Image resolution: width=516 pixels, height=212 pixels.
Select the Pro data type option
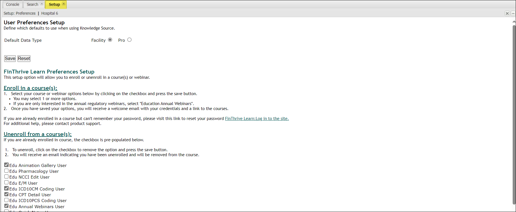pyautogui.click(x=129, y=40)
